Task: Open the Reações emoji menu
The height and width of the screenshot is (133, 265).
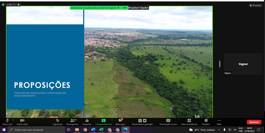Action: [x=206, y=122]
